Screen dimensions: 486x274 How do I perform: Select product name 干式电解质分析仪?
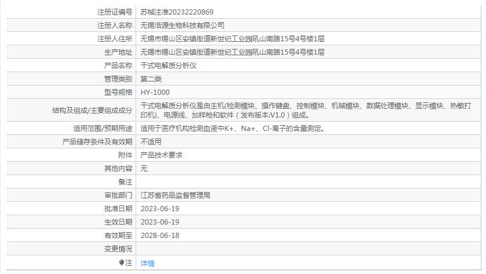[x=168, y=65]
